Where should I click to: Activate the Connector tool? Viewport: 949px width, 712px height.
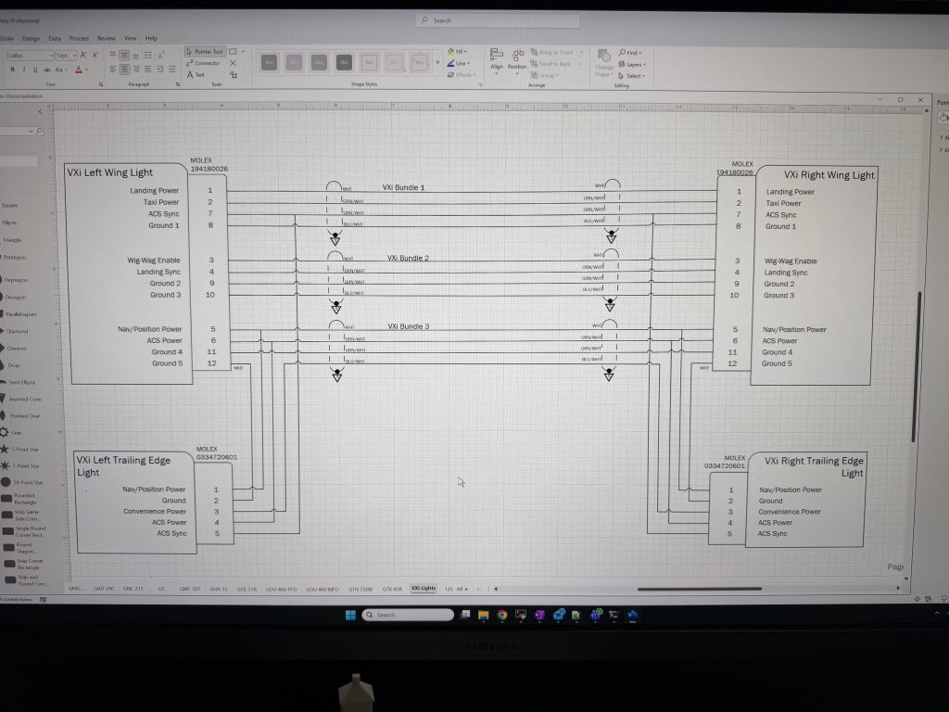tap(203, 63)
